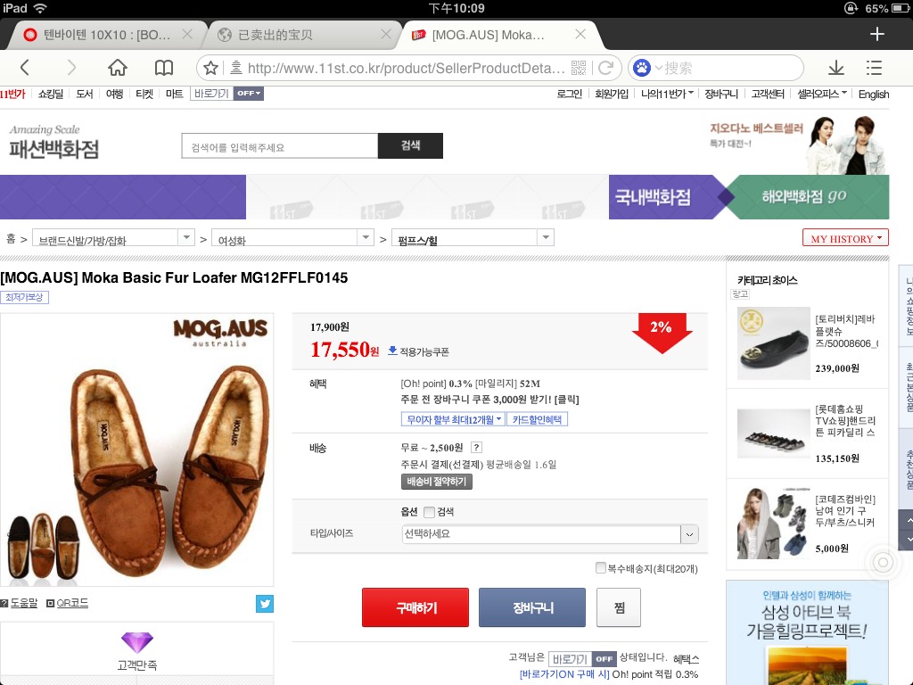Close the 텐바이텐 10X10 tab
This screenshot has width=913, height=685.
[187, 35]
